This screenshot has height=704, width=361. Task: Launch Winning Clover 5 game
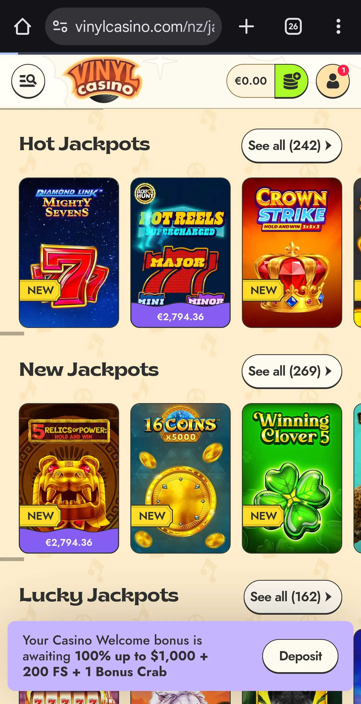pos(292,478)
